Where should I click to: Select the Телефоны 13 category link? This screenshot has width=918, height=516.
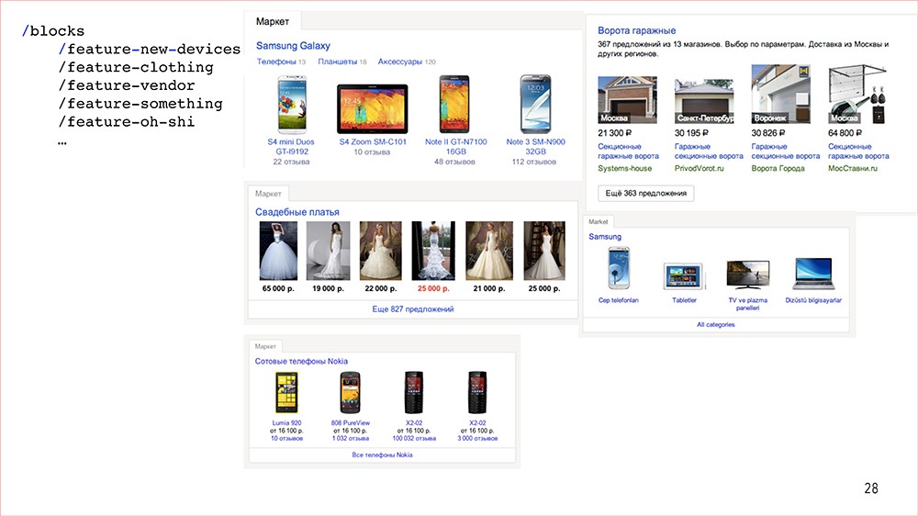pos(281,62)
